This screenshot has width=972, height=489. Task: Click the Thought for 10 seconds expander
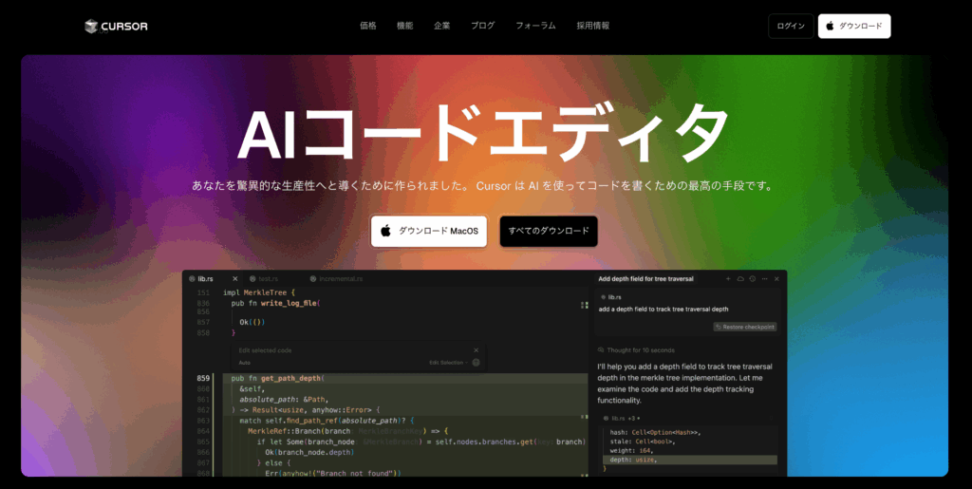636,350
